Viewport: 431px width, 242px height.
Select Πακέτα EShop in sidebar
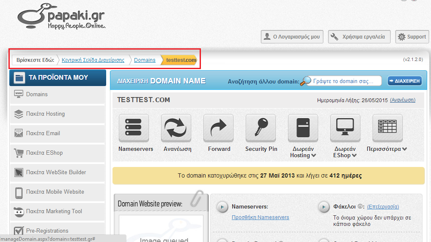(58, 153)
